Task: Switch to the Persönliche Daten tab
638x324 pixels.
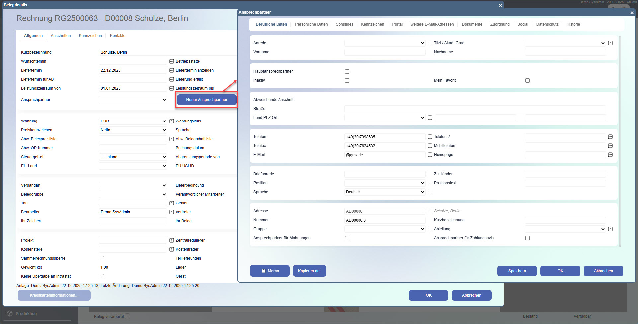Action: [x=311, y=24]
